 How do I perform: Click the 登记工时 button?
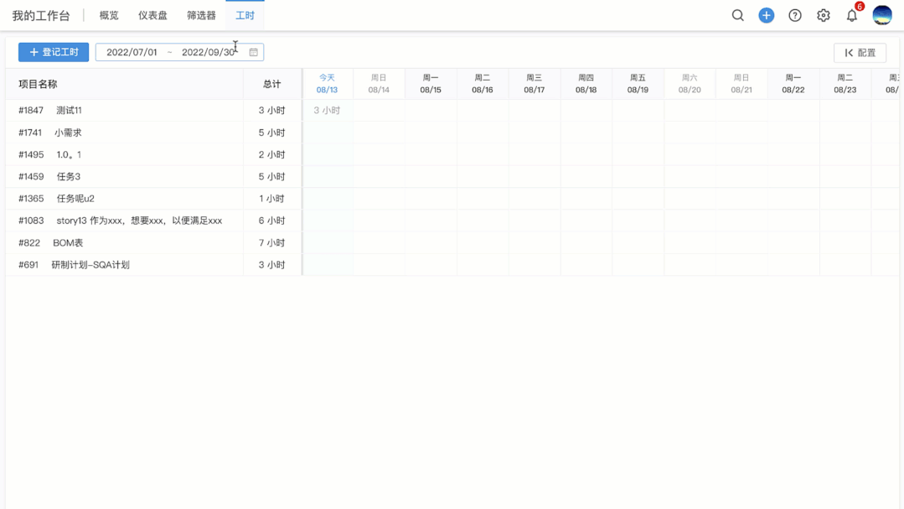54,52
